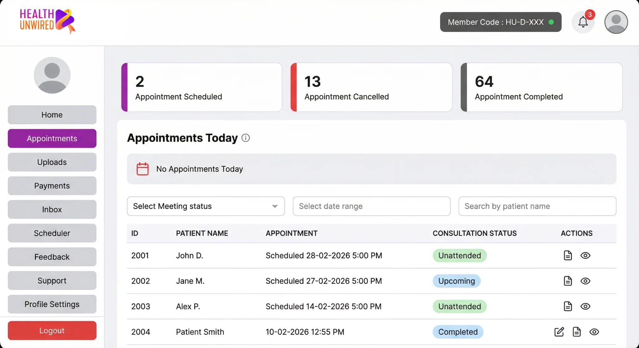Click the sidebar profile picture placeholder
639x348 pixels.
tap(52, 75)
